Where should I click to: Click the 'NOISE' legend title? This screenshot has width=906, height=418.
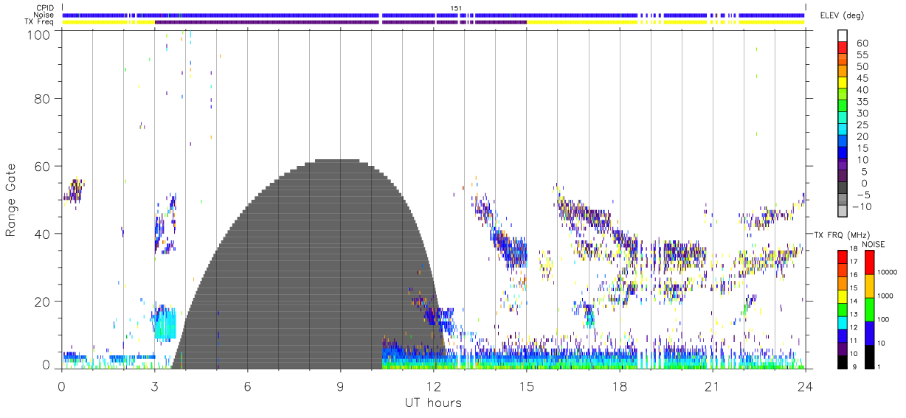tap(872, 244)
